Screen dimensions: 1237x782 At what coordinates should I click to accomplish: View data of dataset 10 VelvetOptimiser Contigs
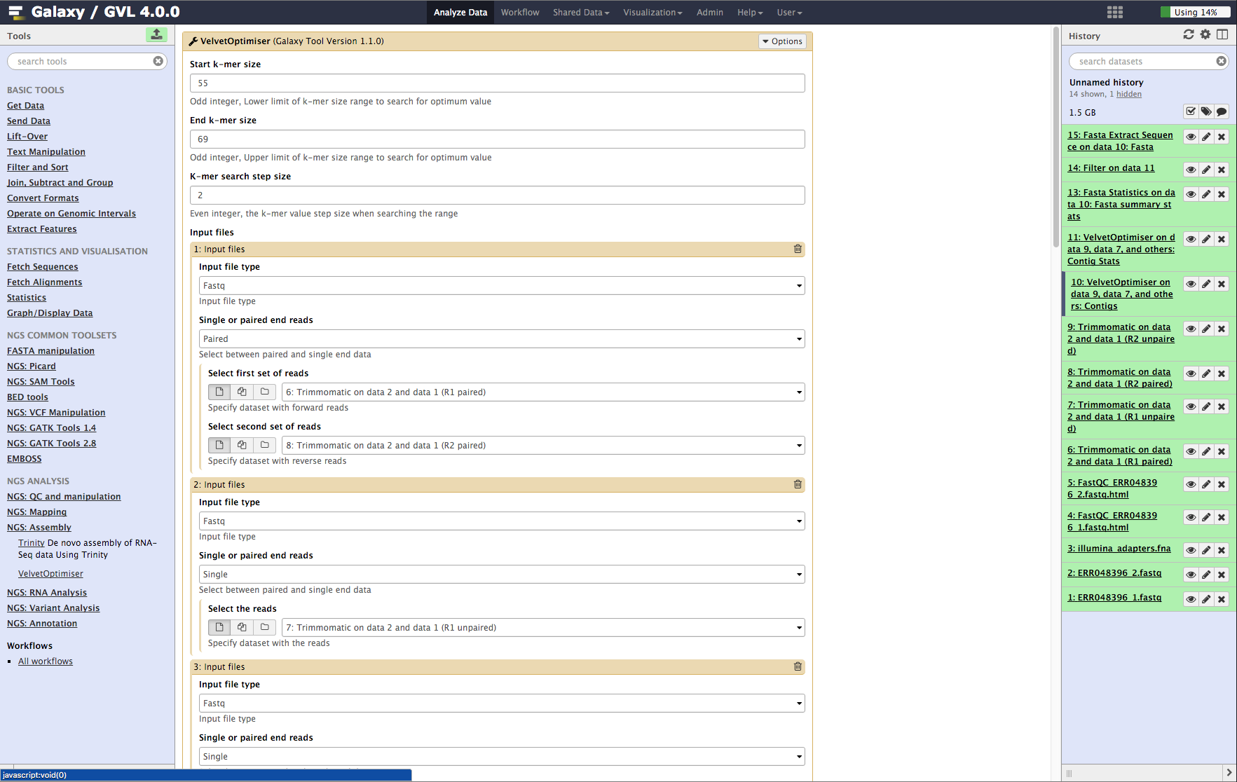tap(1191, 284)
